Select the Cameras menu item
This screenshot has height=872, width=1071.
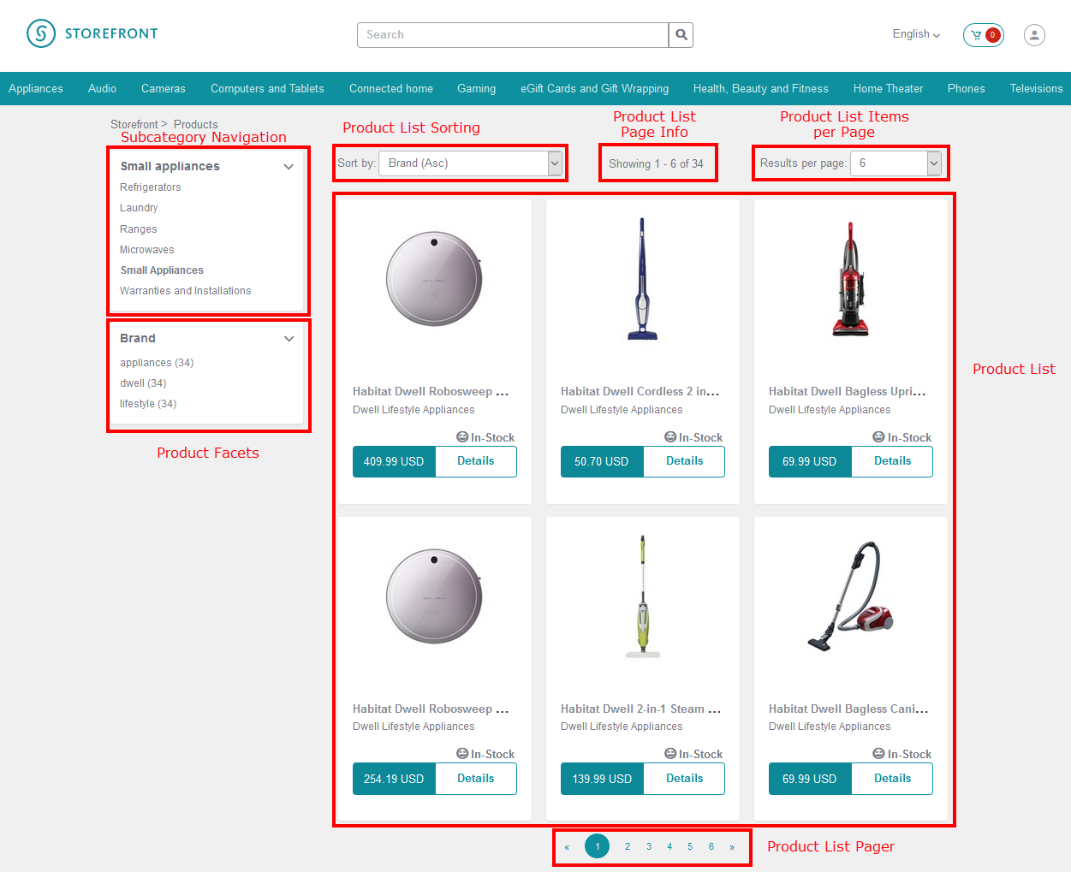164,89
